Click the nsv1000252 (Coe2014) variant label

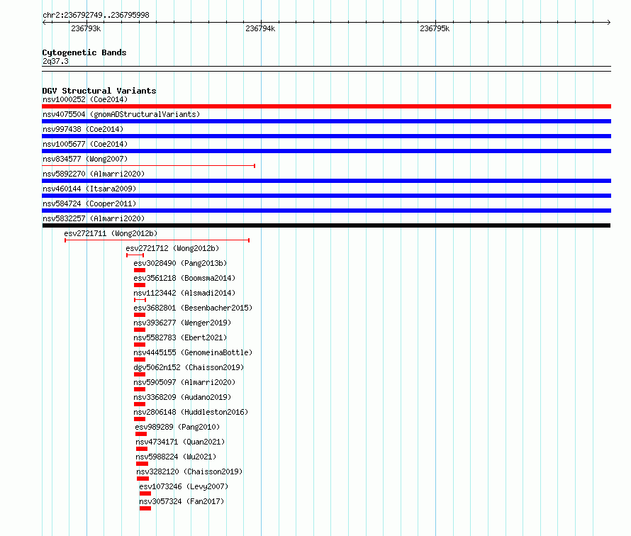tap(85, 99)
